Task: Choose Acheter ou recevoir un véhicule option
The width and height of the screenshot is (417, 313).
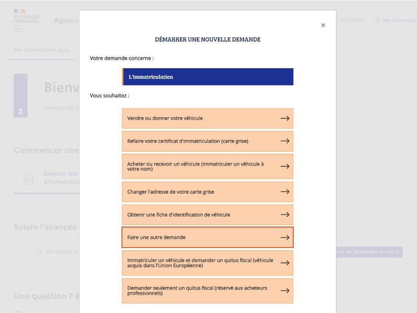Action: click(x=208, y=167)
